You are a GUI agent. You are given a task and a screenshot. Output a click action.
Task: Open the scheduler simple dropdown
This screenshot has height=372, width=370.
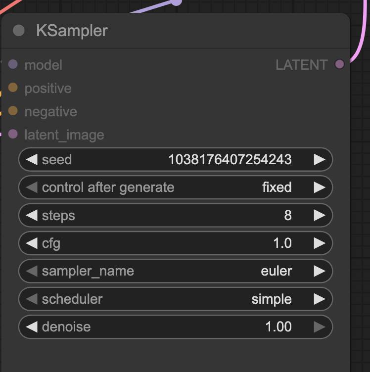176,299
